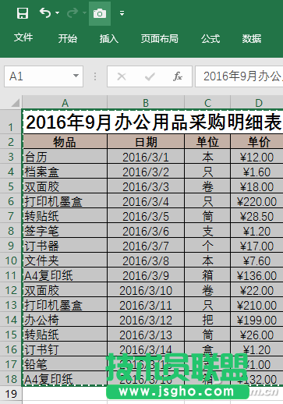
Task: Click the price cell ¥7.60
Action: coord(256,260)
